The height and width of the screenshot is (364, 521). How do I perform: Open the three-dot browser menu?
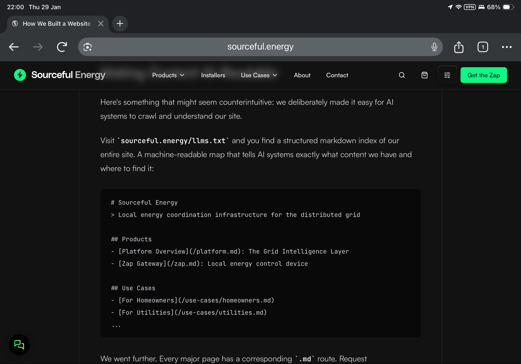(506, 47)
